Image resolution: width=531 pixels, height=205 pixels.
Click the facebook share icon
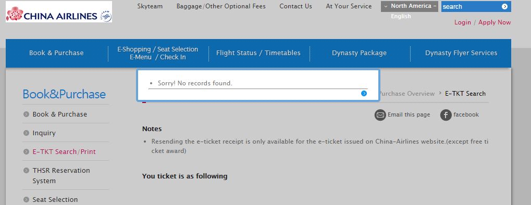[x=446, y=115]
